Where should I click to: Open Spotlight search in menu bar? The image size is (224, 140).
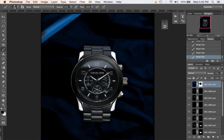[213, 2]
